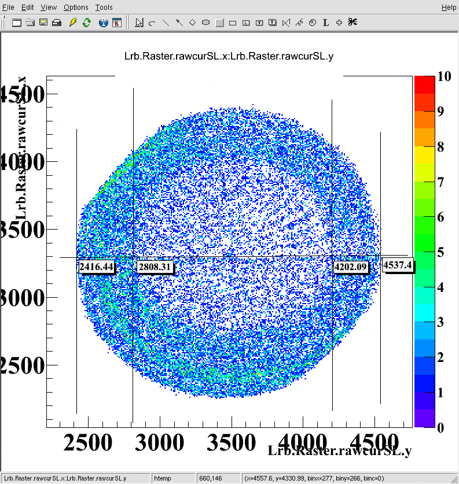Click the violet bottom of color palette
459x484 pixels.
424,419
